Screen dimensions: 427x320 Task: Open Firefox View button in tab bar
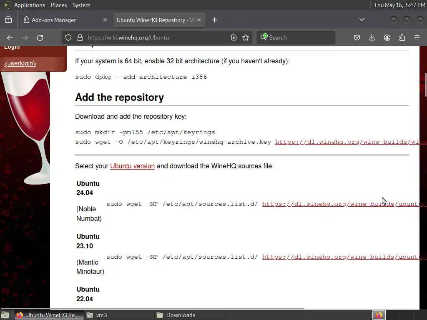click(x=8, y=20)
